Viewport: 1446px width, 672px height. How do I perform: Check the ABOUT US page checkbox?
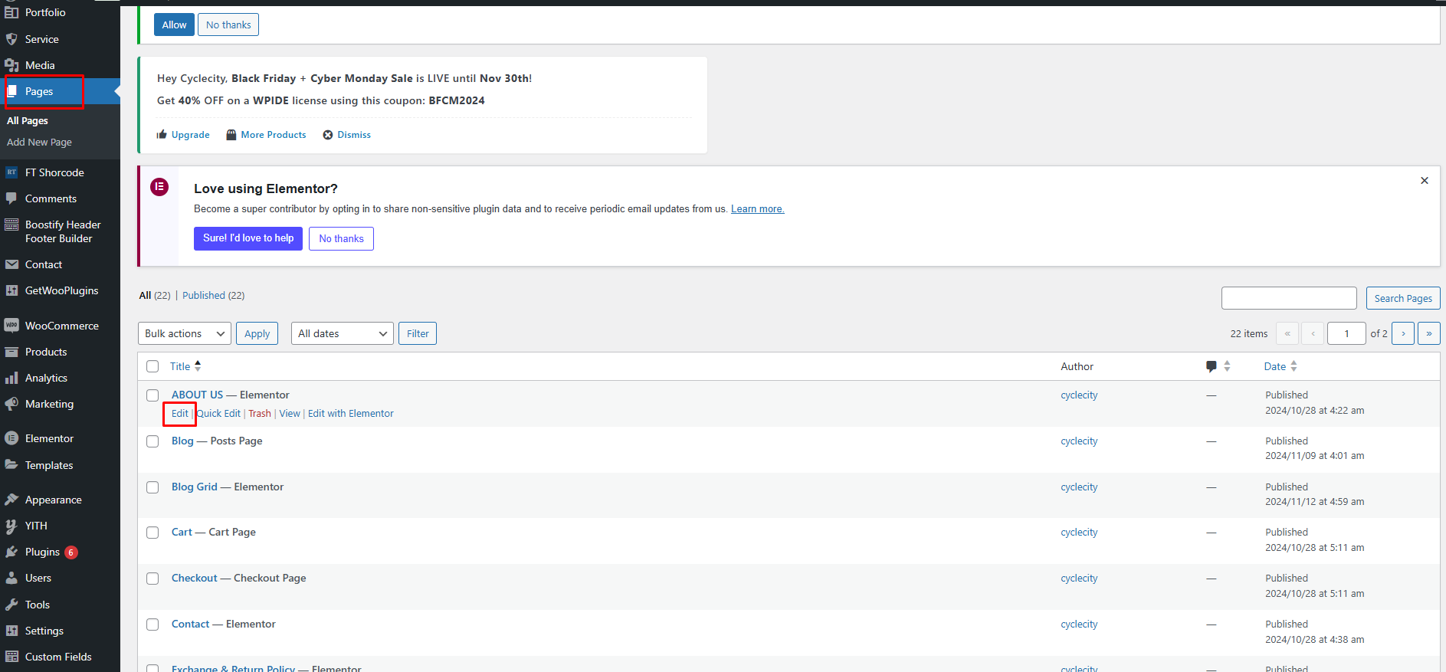pyautogui.click(x=152, y=395)
